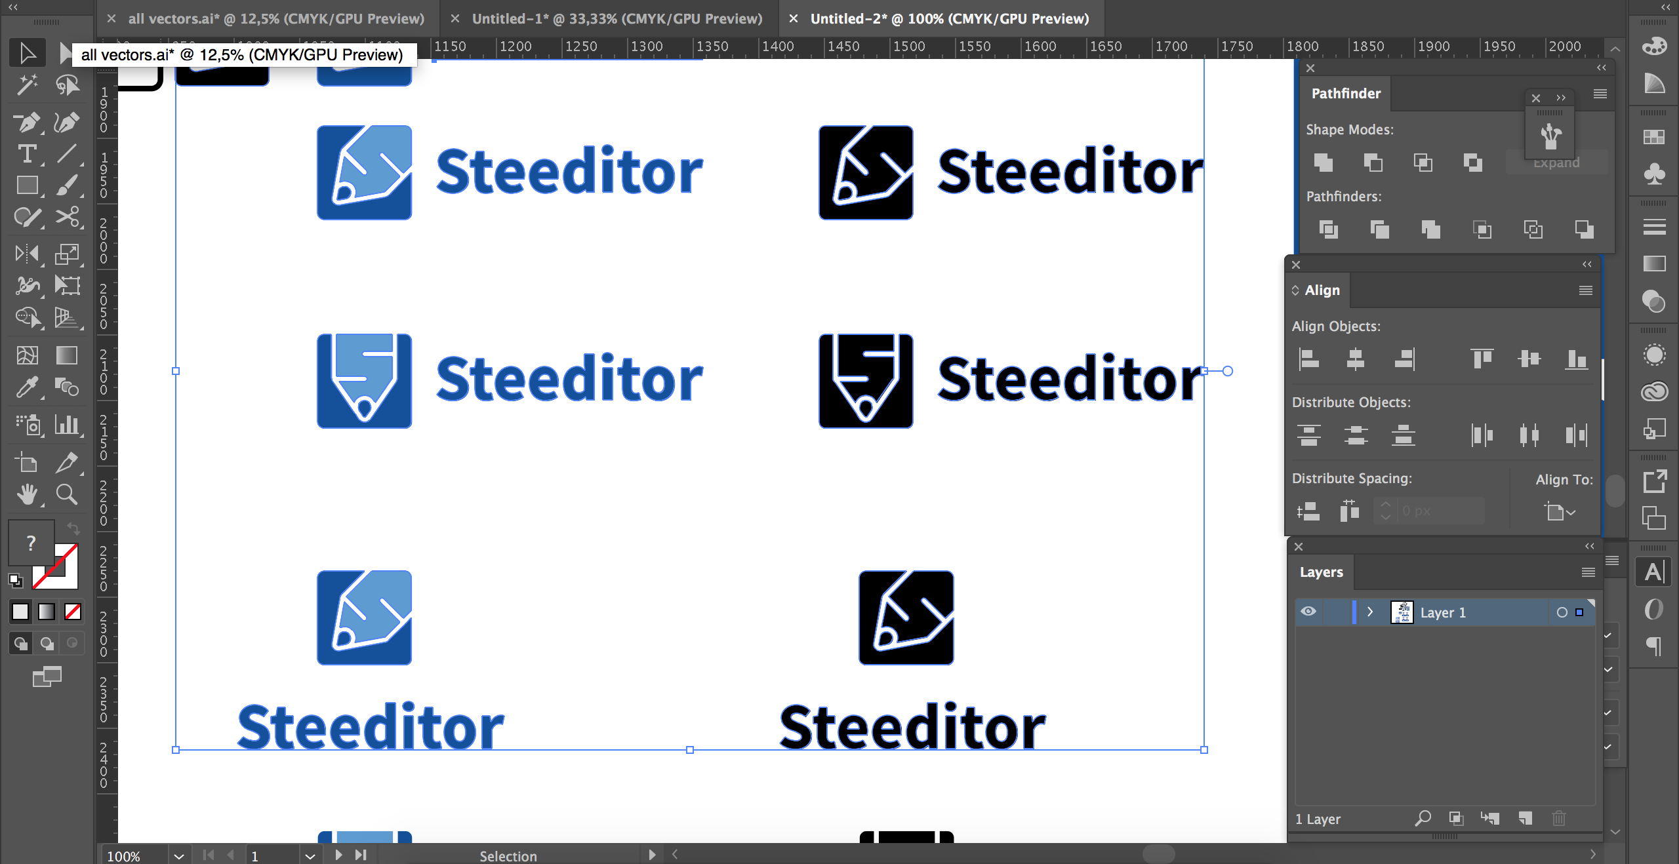Select the Type tool
1679x864 pixels.
coord(27,154)
